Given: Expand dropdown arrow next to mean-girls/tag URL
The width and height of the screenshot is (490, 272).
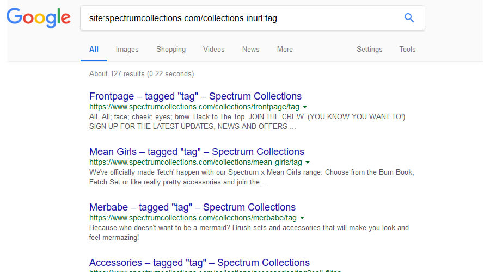Looking at the screenshot, I should pos(308,163).
